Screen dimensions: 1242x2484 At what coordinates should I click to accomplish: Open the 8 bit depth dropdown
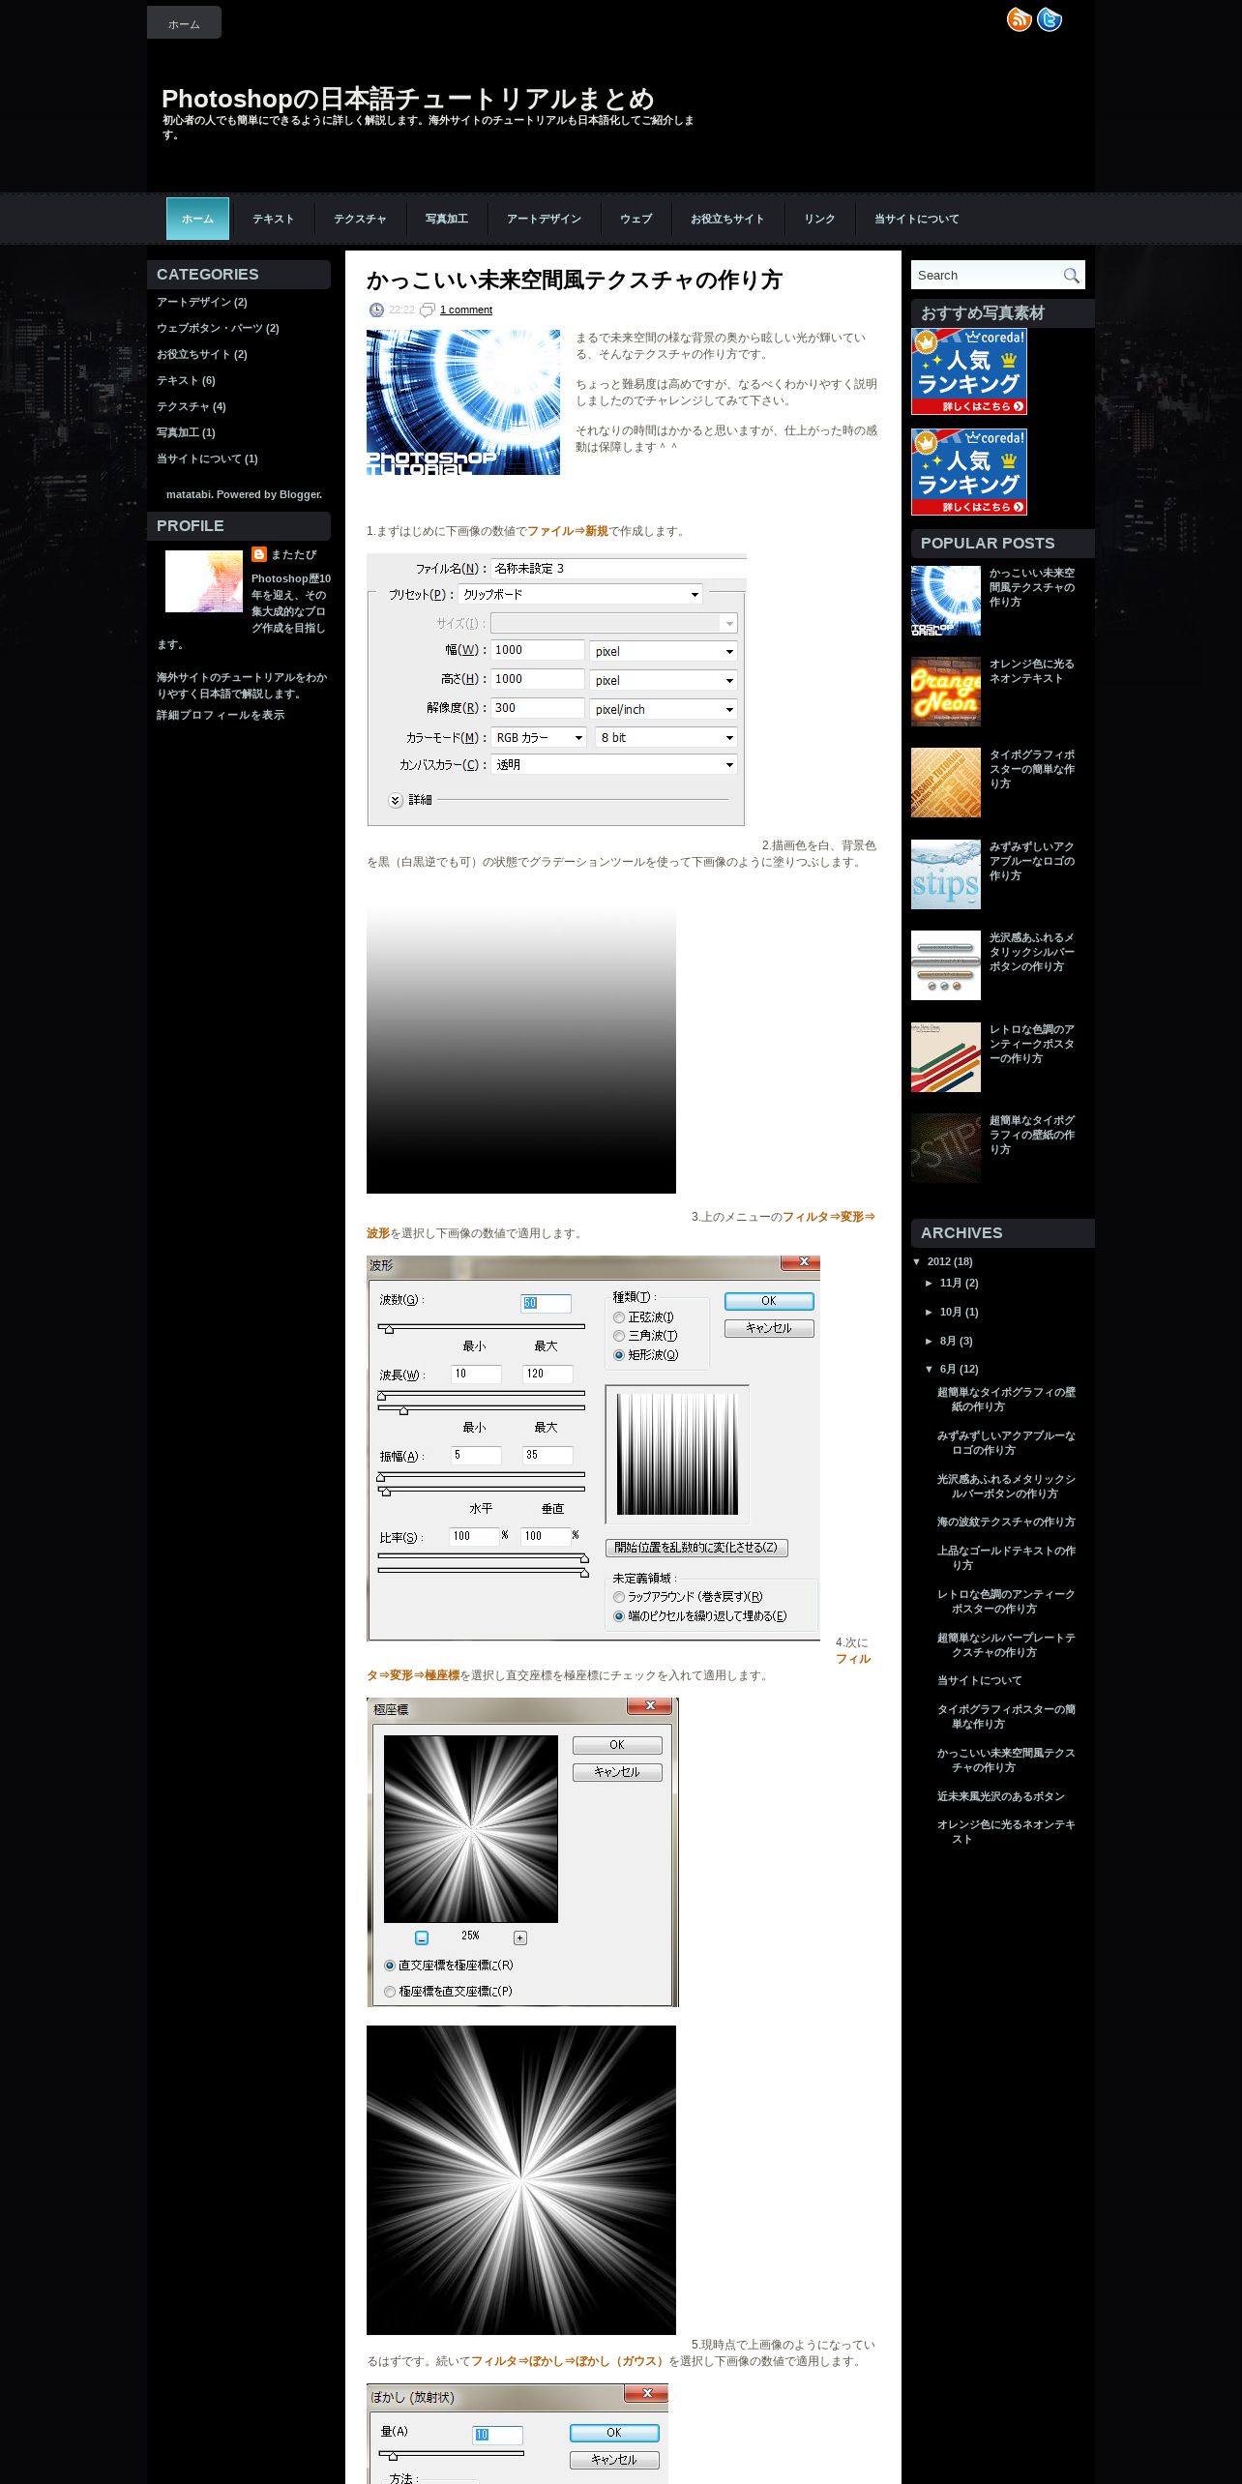[666, 737]
